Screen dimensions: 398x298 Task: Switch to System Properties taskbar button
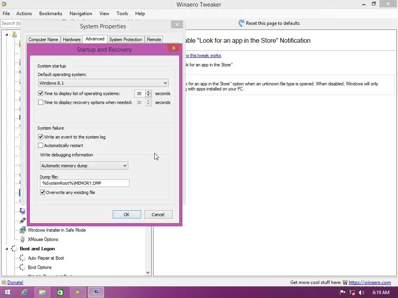96,292
